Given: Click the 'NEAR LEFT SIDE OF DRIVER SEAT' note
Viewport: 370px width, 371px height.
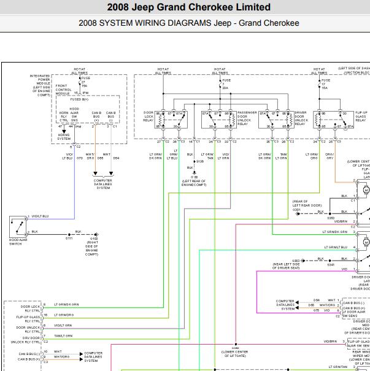Looking at the screenshot, I should coord(286,266).
